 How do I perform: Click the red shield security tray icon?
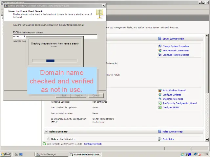[x=199, y=154]
